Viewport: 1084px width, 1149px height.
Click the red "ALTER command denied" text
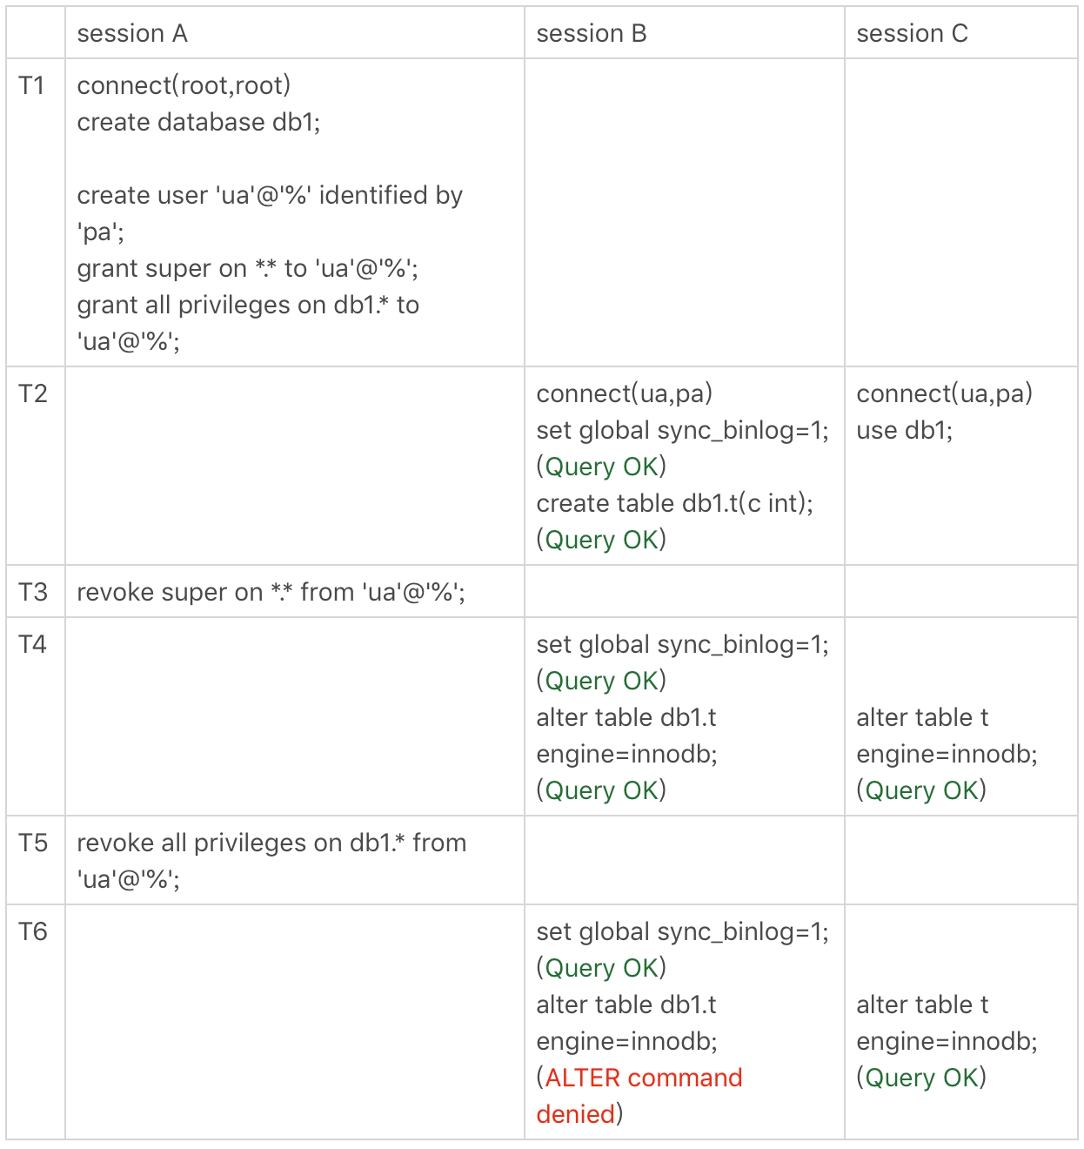coord(643,1078)
